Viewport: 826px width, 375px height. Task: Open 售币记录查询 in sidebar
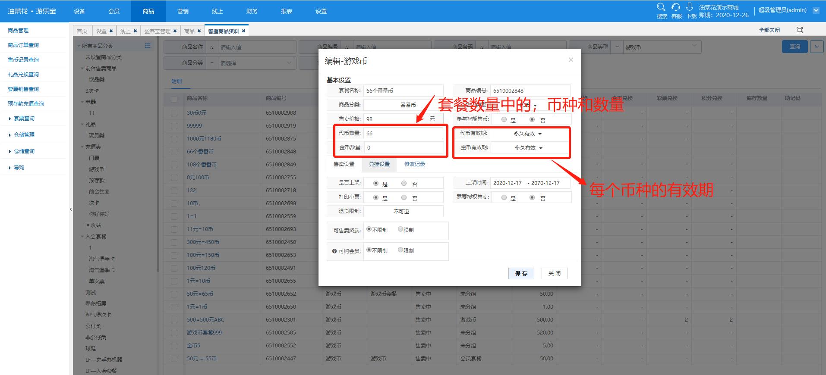23,60
